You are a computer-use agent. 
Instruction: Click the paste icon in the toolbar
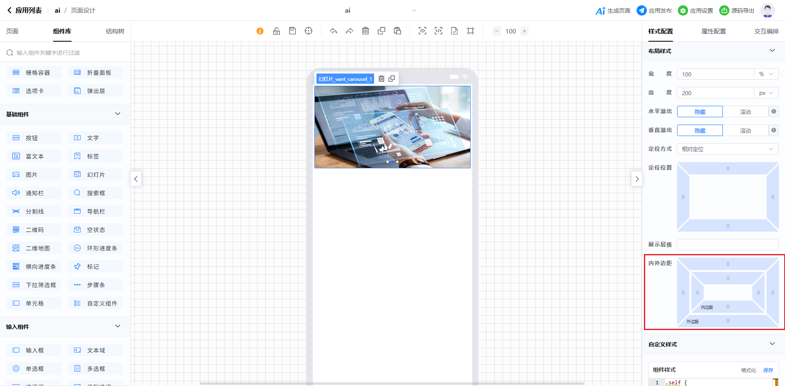(x=397, y=31)
